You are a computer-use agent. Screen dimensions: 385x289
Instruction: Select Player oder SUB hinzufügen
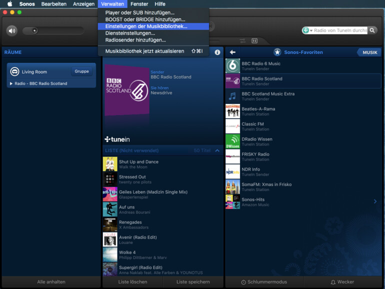pos(153,12)
